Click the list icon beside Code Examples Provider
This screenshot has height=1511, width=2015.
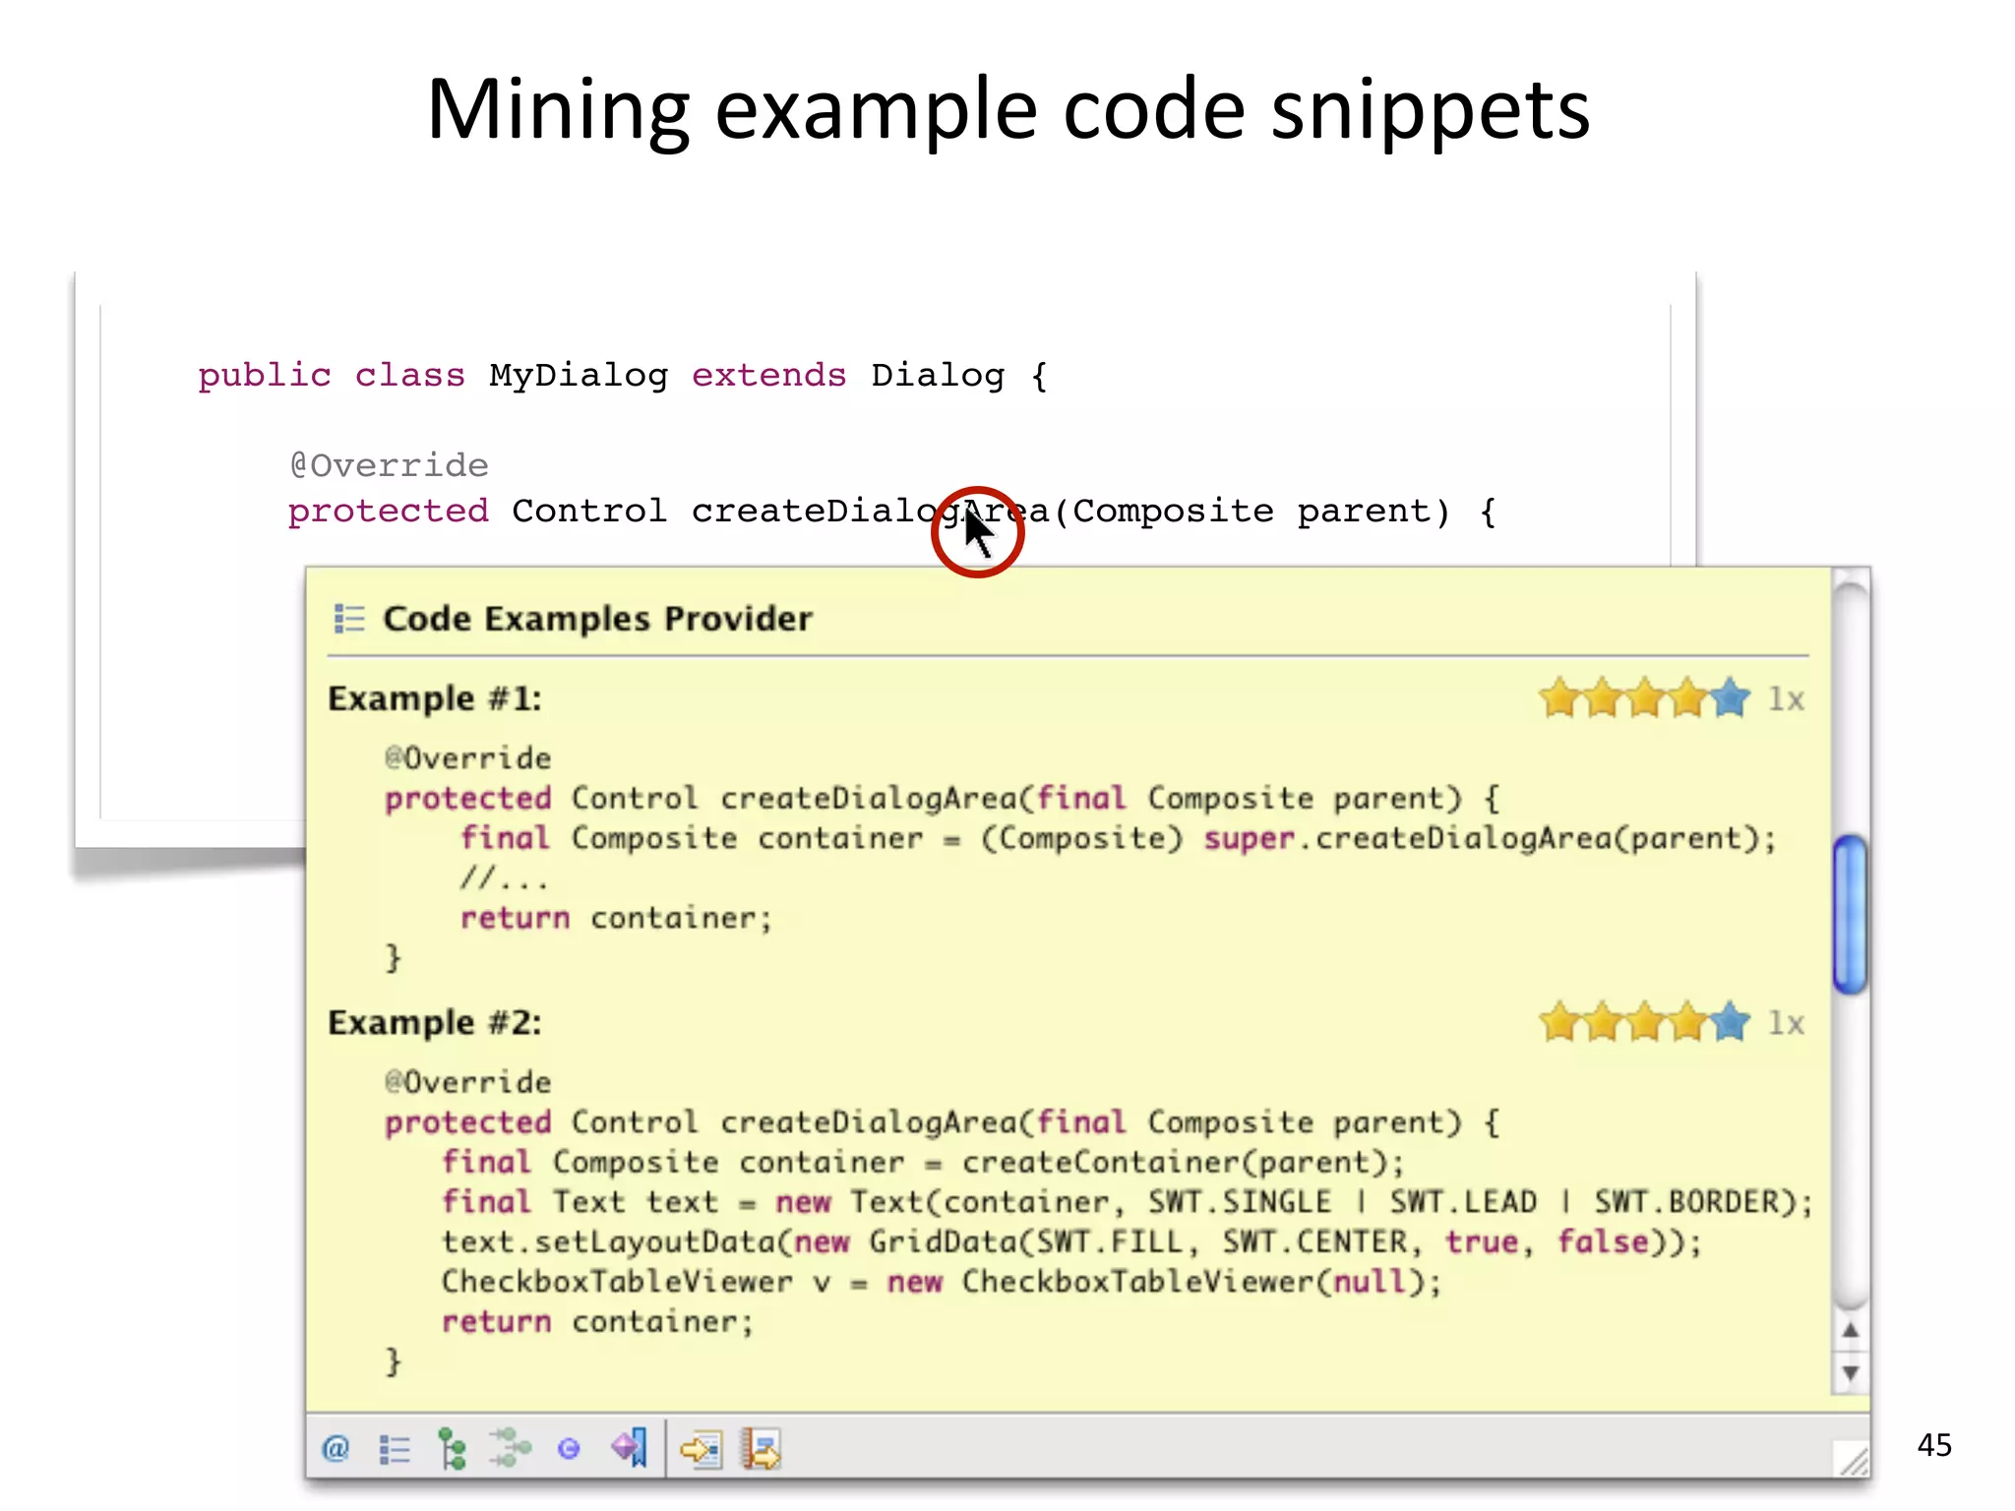click(x=349, y=619)
